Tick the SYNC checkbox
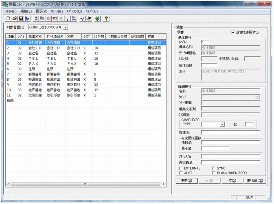Screen dimensions: 274x204 click(214, 167)
